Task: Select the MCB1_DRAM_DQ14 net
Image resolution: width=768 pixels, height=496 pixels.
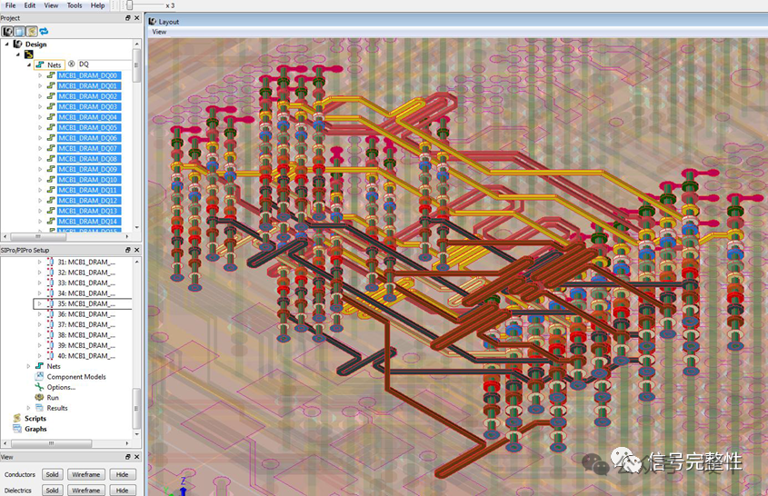Action: pos(89,222)
